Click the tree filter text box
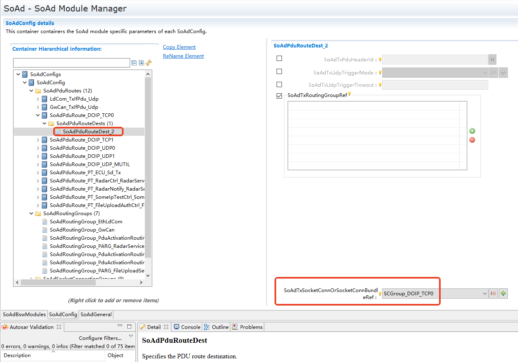518x362 pixels. 71,63
